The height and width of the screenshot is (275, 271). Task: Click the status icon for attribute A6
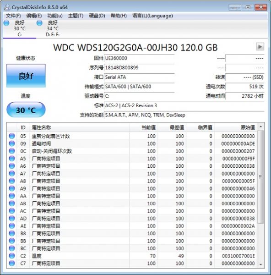12,166
